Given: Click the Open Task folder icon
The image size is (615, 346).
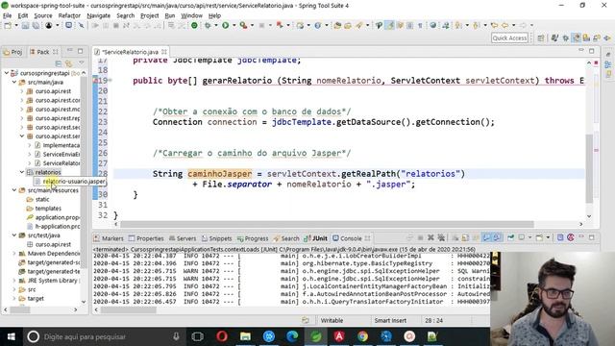Looking at the screenshot, I should pos(348,26).
